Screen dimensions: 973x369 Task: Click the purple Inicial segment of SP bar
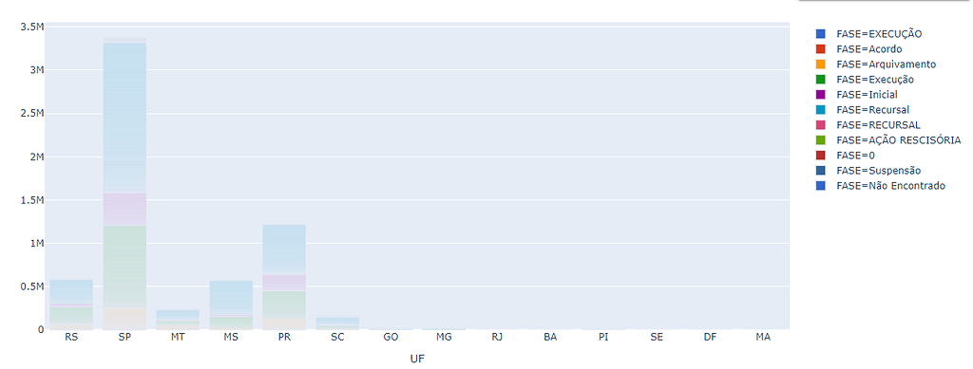tap(124, 210)
